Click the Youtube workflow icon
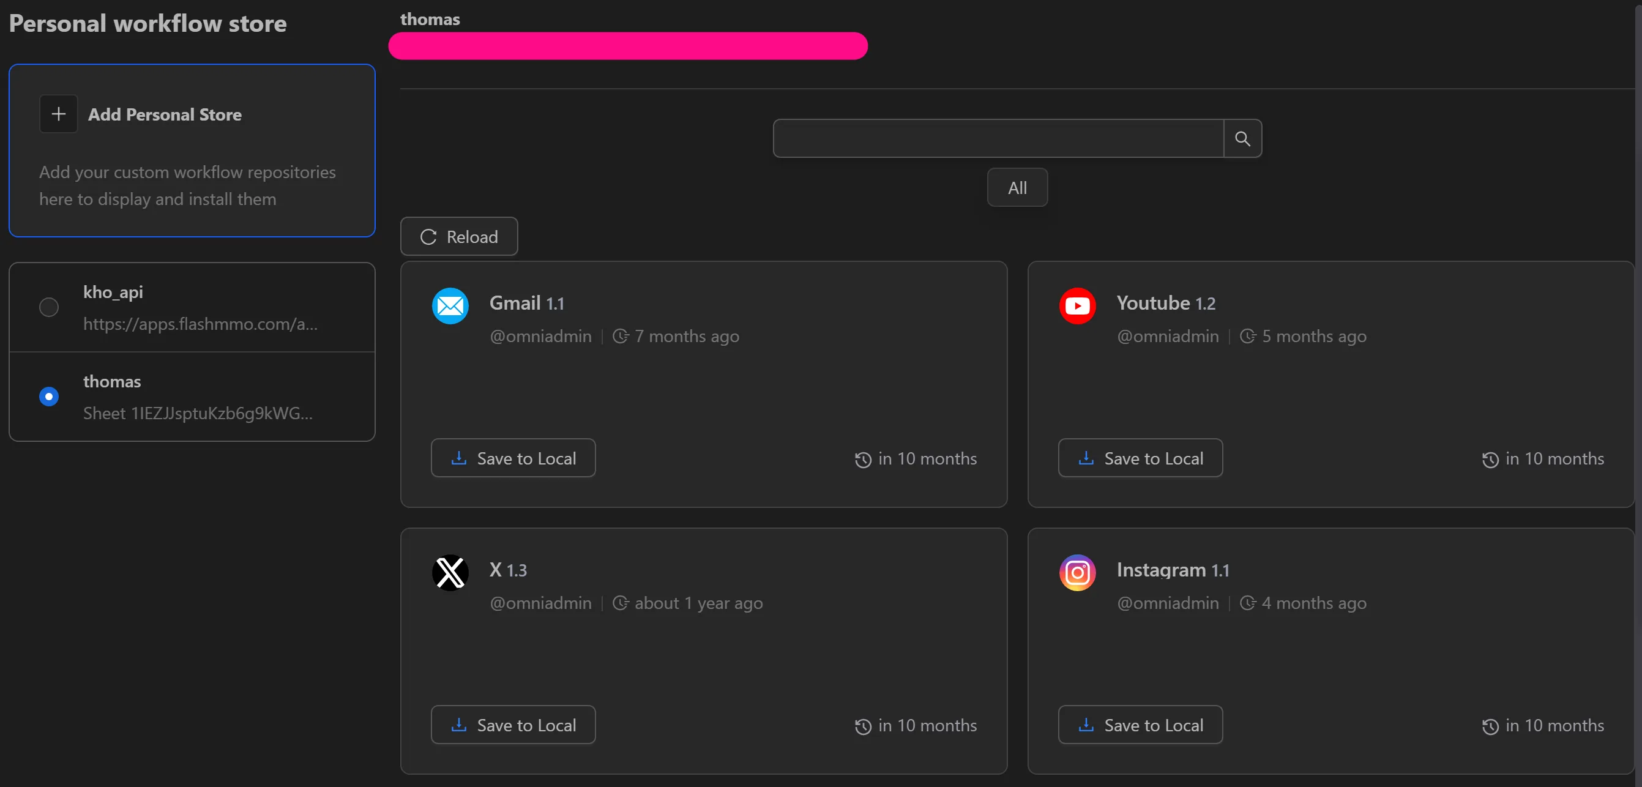This screenshot has width=1642, height=787. coord(1077,306)
